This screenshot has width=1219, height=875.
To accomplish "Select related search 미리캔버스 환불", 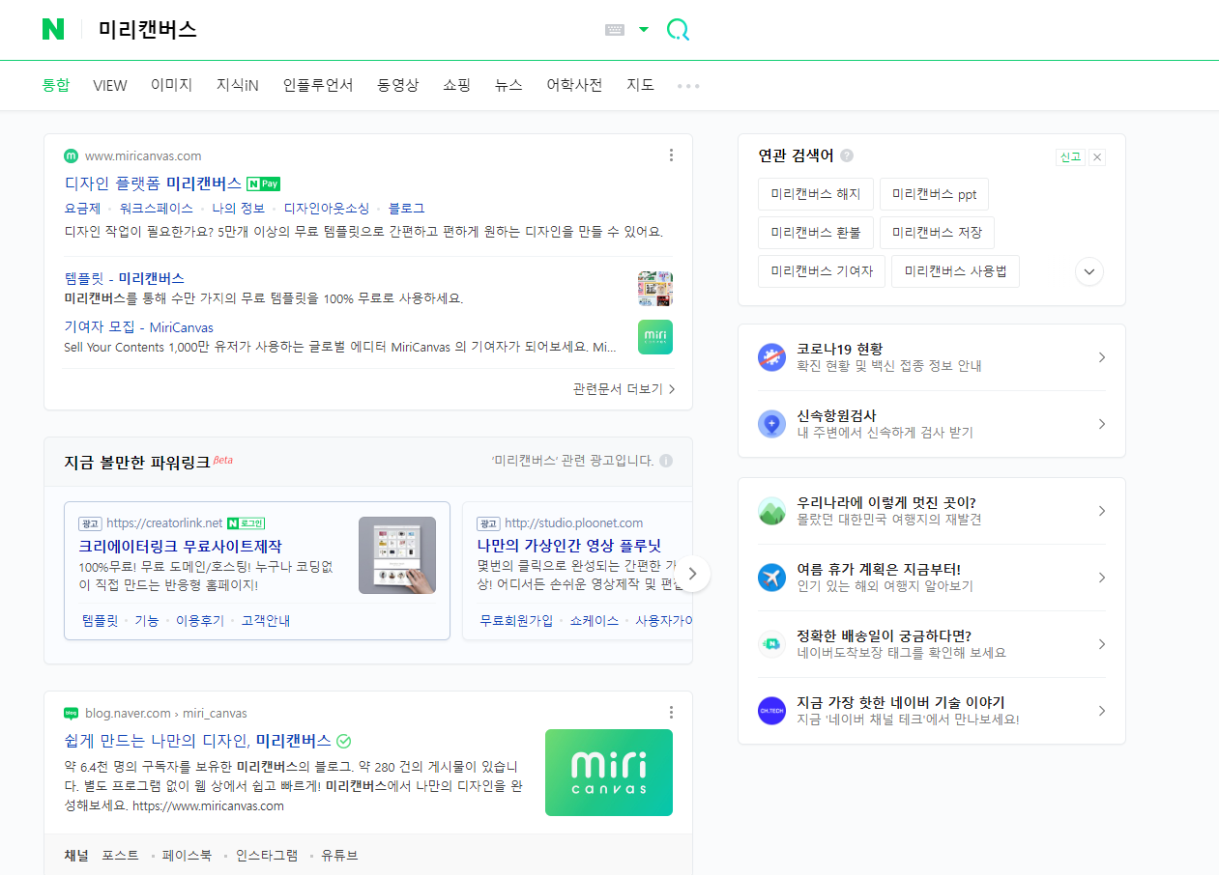I will click(816, 233).
